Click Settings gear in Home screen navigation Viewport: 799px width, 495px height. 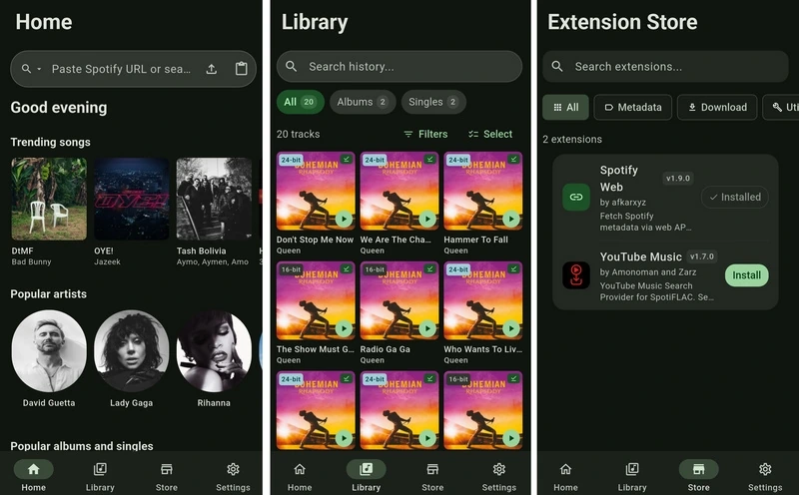click(x=233, y=469)
